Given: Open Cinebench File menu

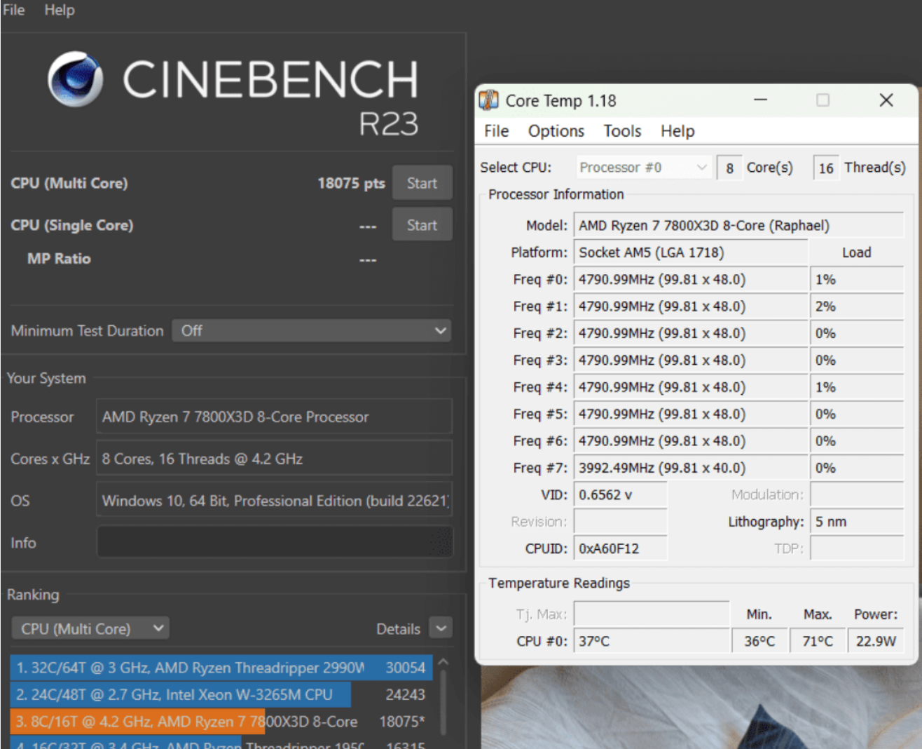Looking at the screenshot, I should point(14,10).
